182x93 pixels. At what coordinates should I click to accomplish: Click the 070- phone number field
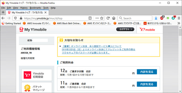[37, 41]
